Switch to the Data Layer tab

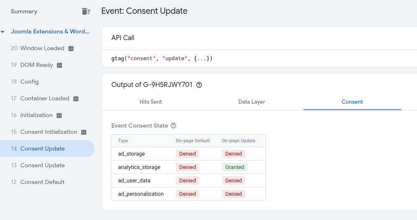click(252, 102)
